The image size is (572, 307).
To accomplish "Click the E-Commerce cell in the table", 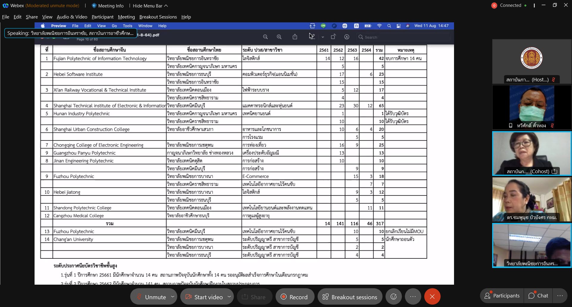I will coord(279,176).
